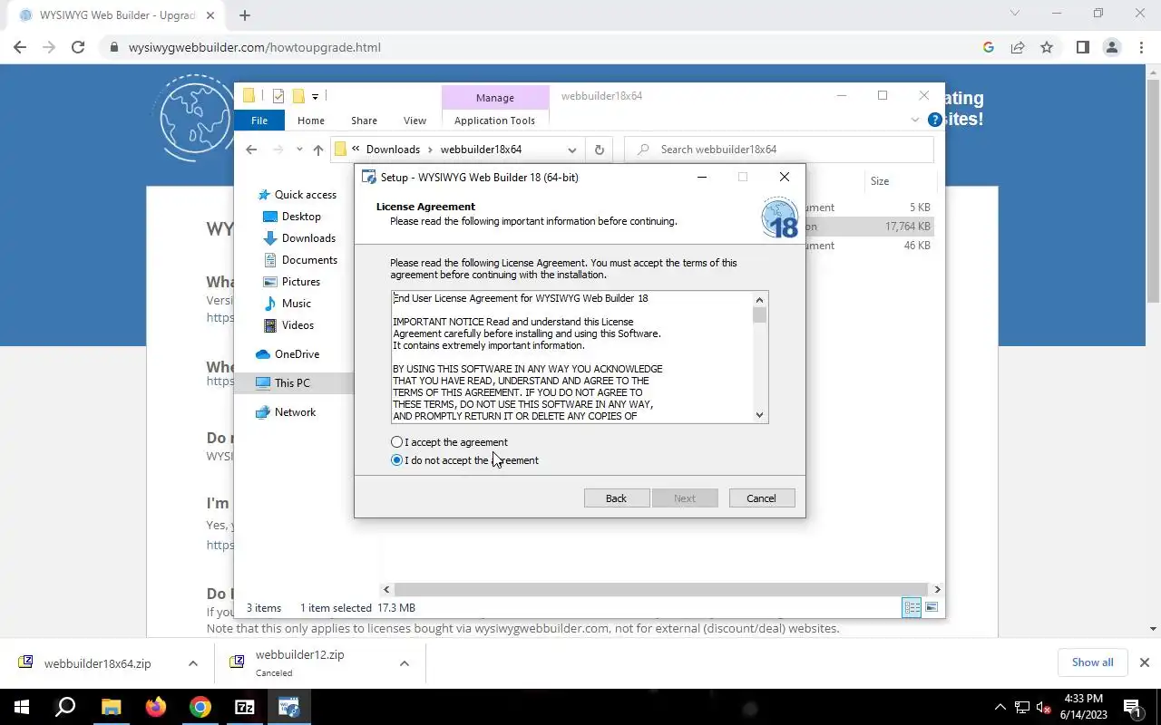This screenshot has width=1161, height=725.
Task: Click Chrome address bar URL
Action: 255,47
